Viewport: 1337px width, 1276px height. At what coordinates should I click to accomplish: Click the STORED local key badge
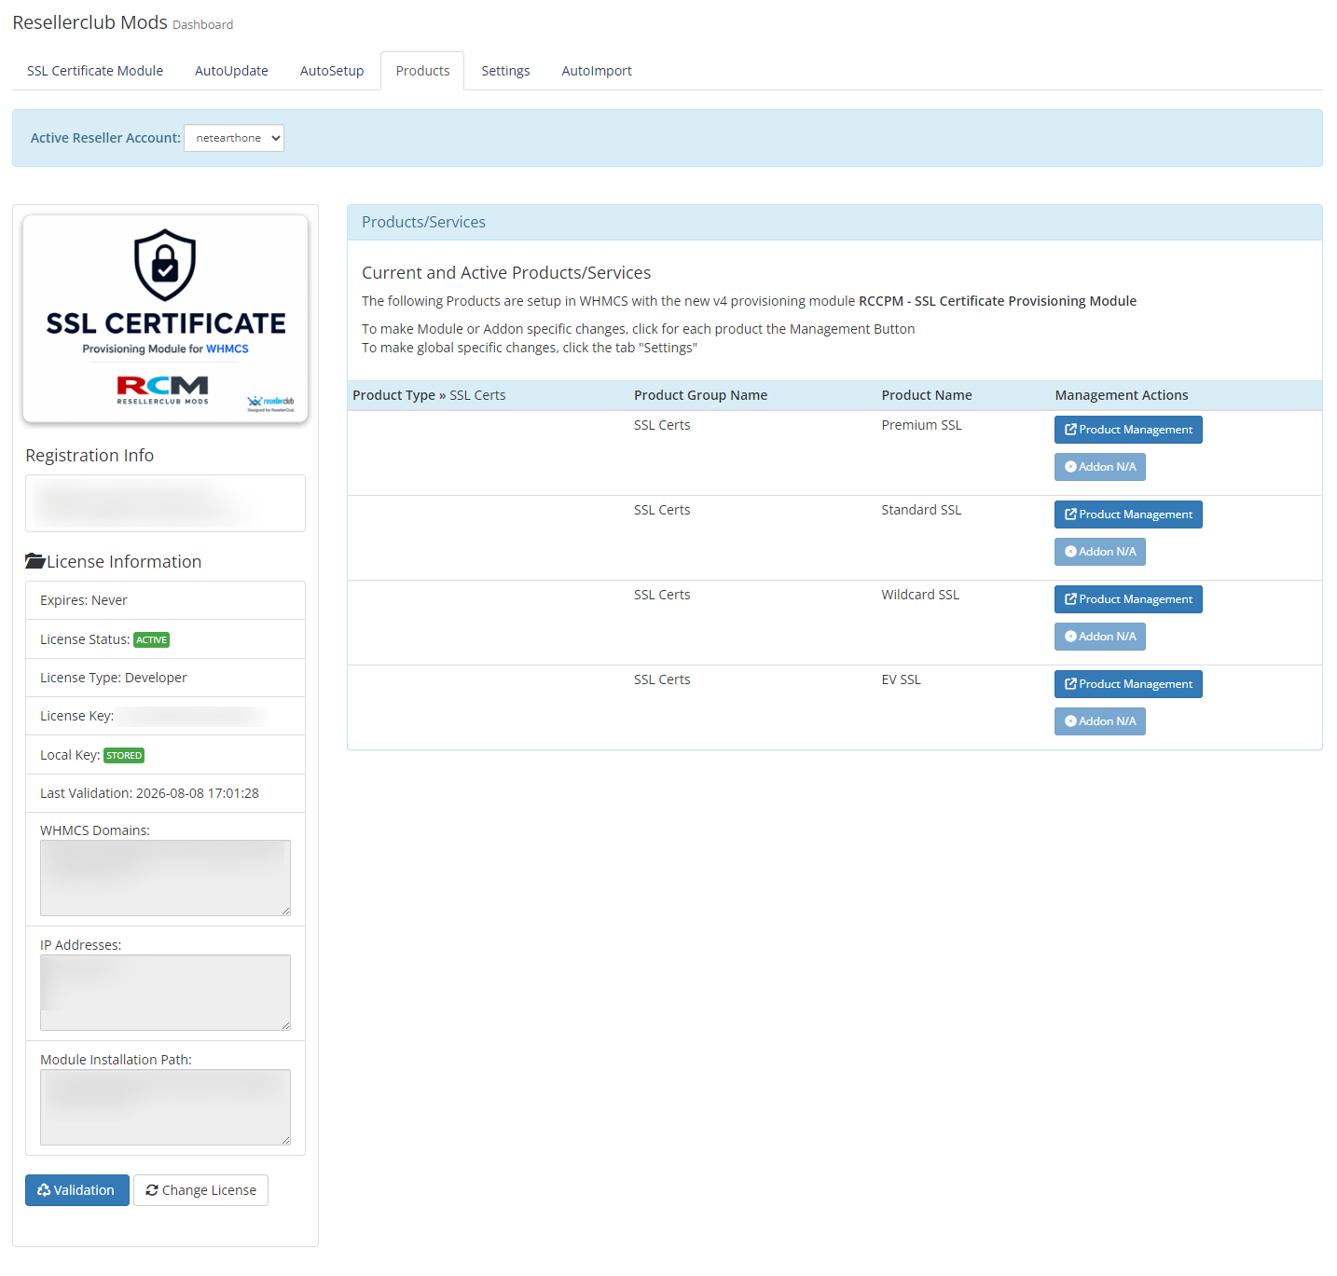(124, 755)
